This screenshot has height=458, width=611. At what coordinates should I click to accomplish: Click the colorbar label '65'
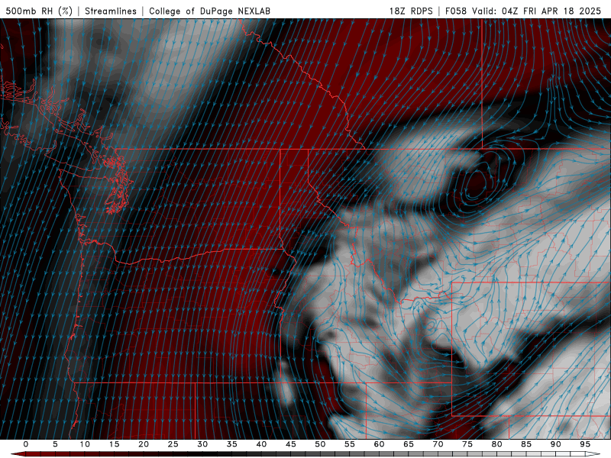409,444
